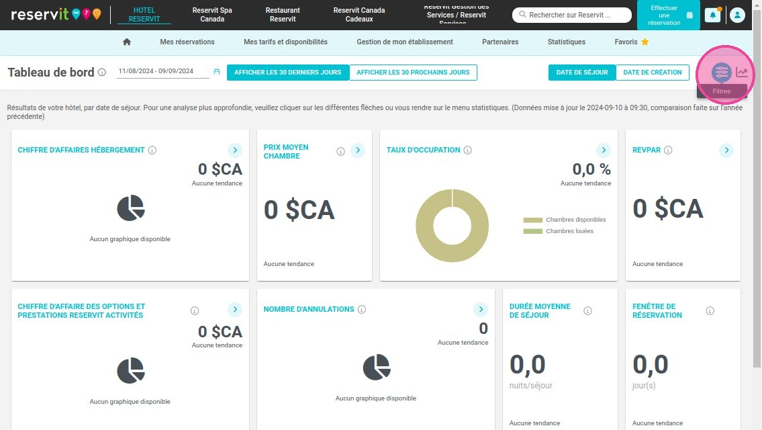The image size is (762, 430).
Task: Click the pie chart icon in options et prestations card
Action: coord(131,371)
